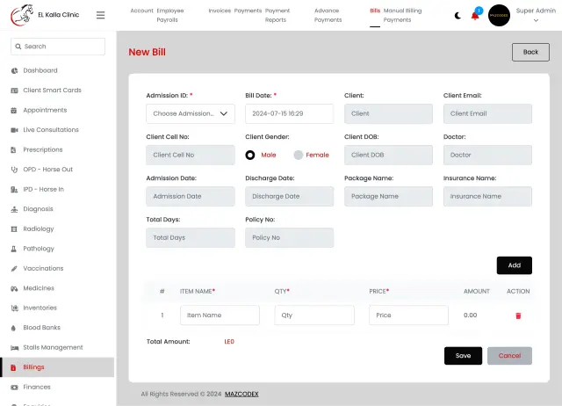Delete item row 1 with trash icon
This screenshot has width=562, height=406.
pos(518,315)
